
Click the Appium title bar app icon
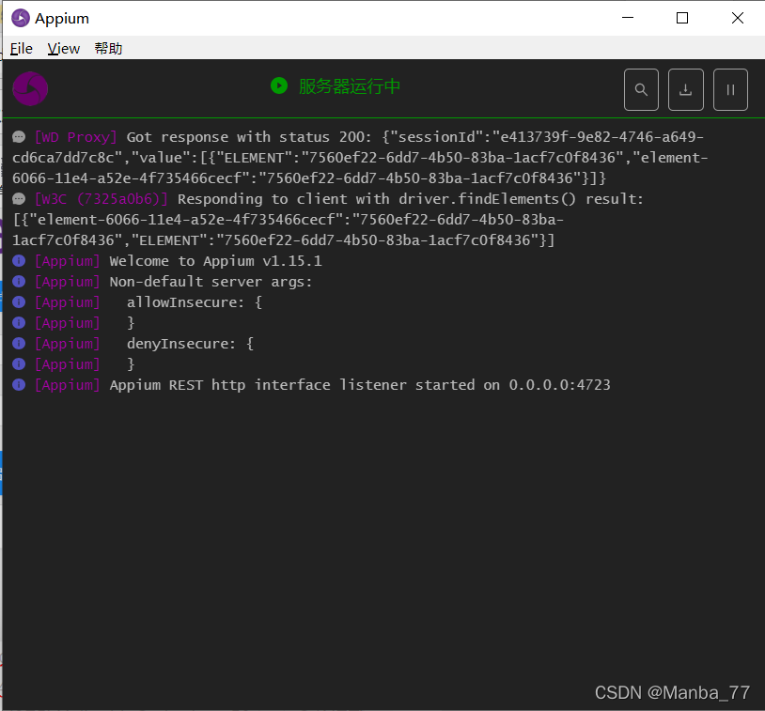[21, 18]
